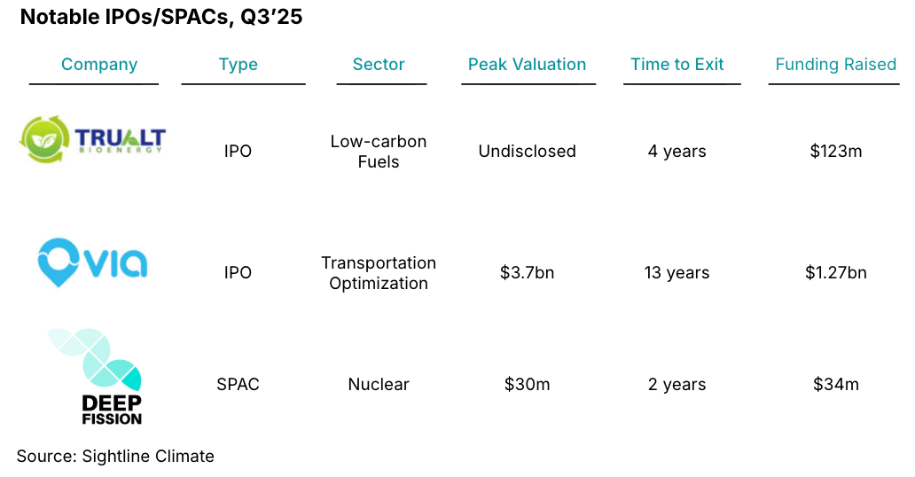The width and height of the screenshot is (915, 477).
Task: Click the $123m funding raised value
Action: point(835,152)
